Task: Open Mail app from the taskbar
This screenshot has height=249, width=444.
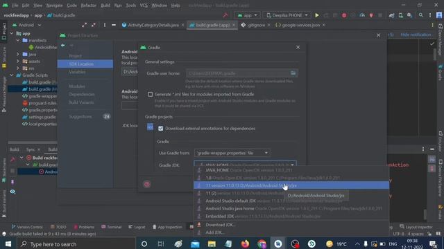Action: coord(195,244)
